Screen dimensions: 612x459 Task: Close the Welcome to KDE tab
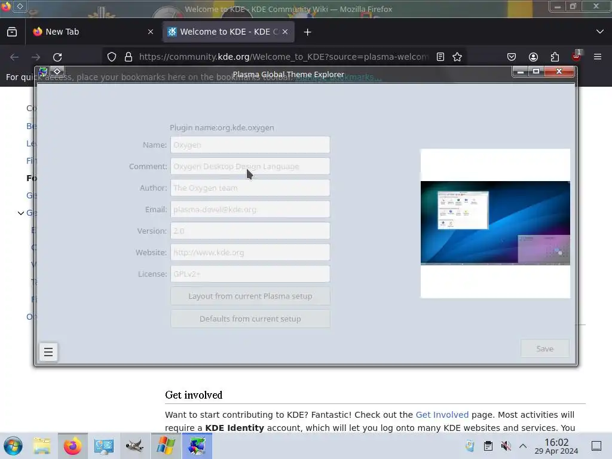click(285, 32)
